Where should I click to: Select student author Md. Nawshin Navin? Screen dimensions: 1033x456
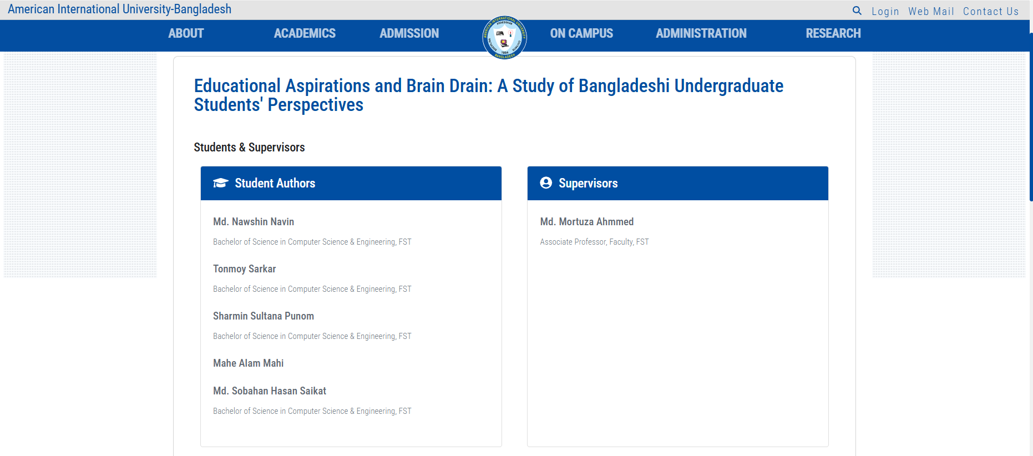[254, 221]
